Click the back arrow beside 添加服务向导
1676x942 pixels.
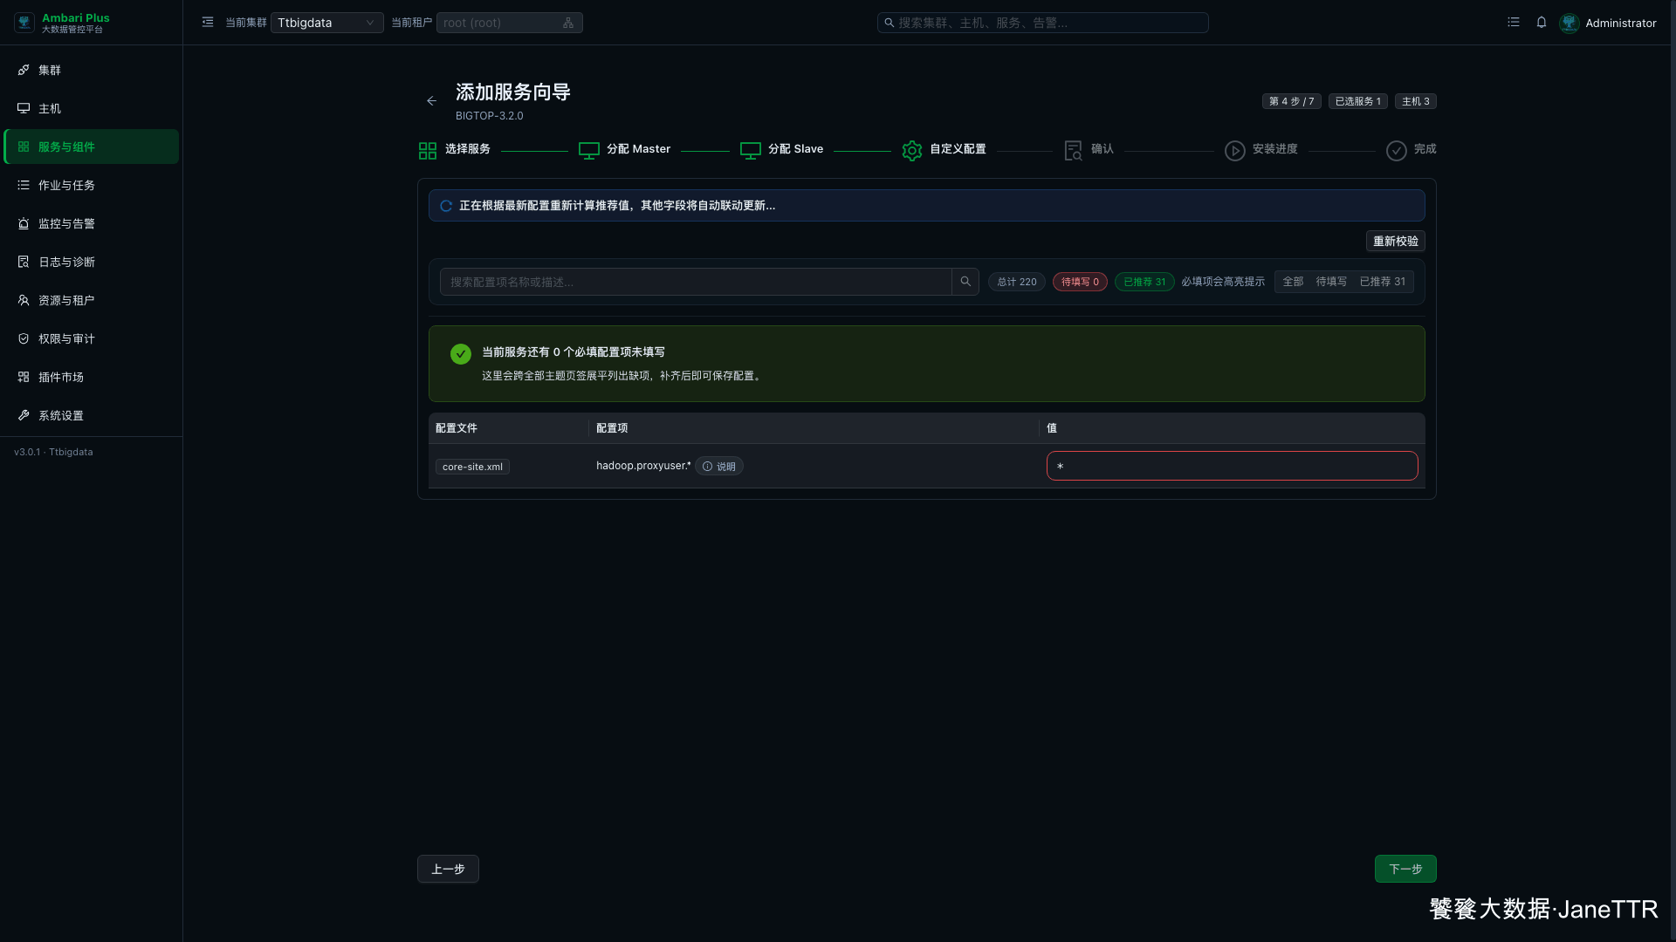pyautogui.click(x=431, y=101)
